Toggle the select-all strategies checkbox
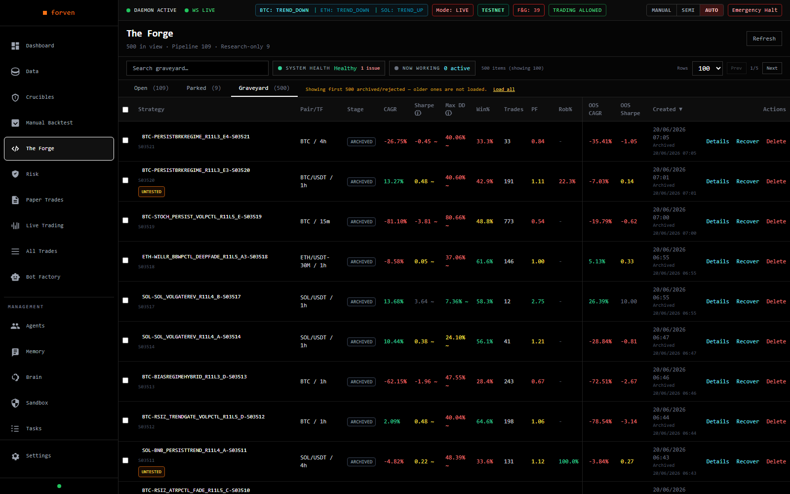This screenshot has height=494, width=790. pos(125,110)
